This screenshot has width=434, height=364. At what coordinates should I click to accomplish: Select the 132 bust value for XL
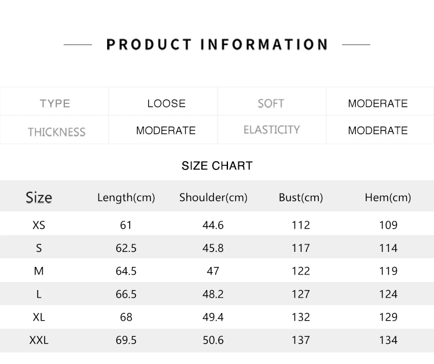(x=301, y=317)
